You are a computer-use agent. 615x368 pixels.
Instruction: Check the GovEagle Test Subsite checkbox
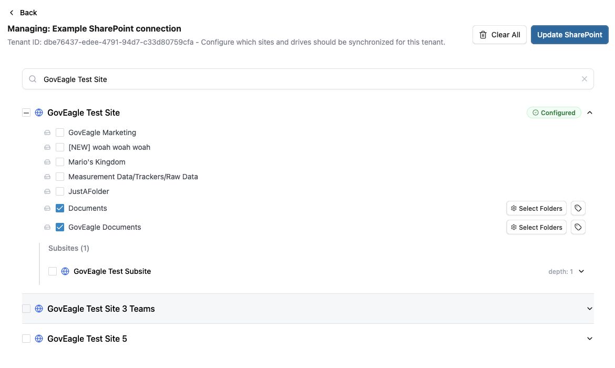(x=53, y=271)
